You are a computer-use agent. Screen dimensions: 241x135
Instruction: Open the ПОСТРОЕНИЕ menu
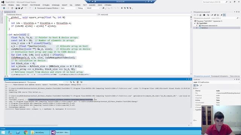(x=35, y=5)
